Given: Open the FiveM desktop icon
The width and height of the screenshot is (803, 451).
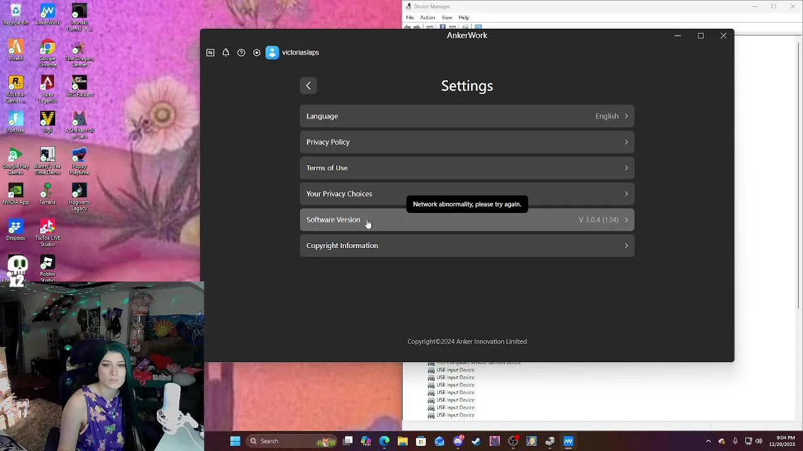Looking at the screenshot, I should coord(16,51).
